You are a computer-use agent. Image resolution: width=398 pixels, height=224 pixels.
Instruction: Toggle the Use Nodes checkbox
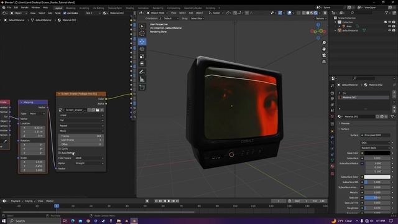tap(65, 13)
